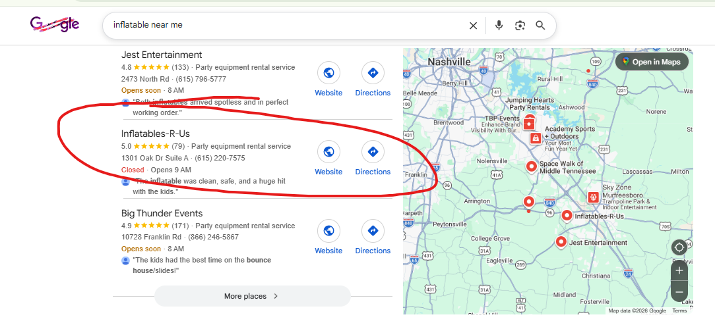
Task: Go to Google homepage via logo
Action: (55, 25)
